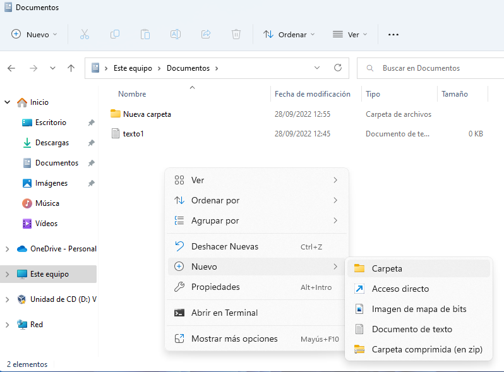Click the back navigation arrow
504x372 pixels.
tap(11, 68)
